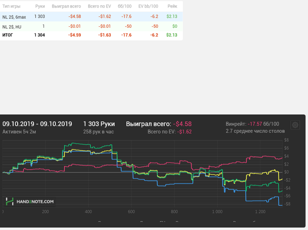Open the chart settings gear icon

(295, 125)
